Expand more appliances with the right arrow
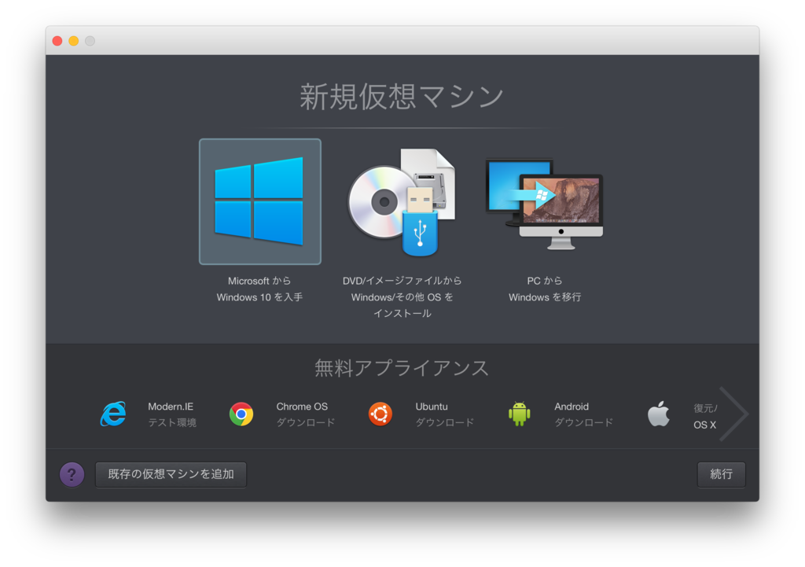 [x=734, y=413]
